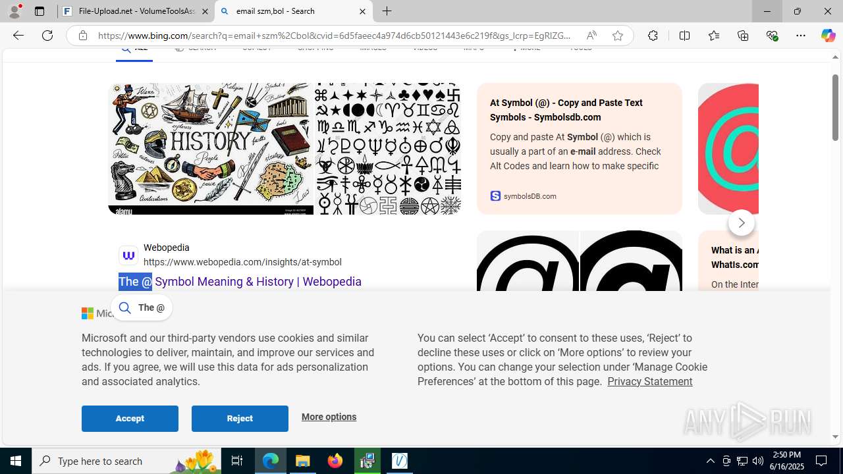Click page scrollbar up arrow
Viewport: 843px width, 474px height.
click(836, 57)
